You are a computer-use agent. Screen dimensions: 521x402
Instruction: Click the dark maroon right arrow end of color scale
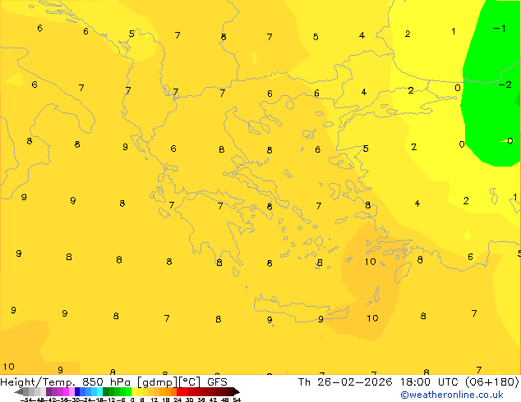237,391
